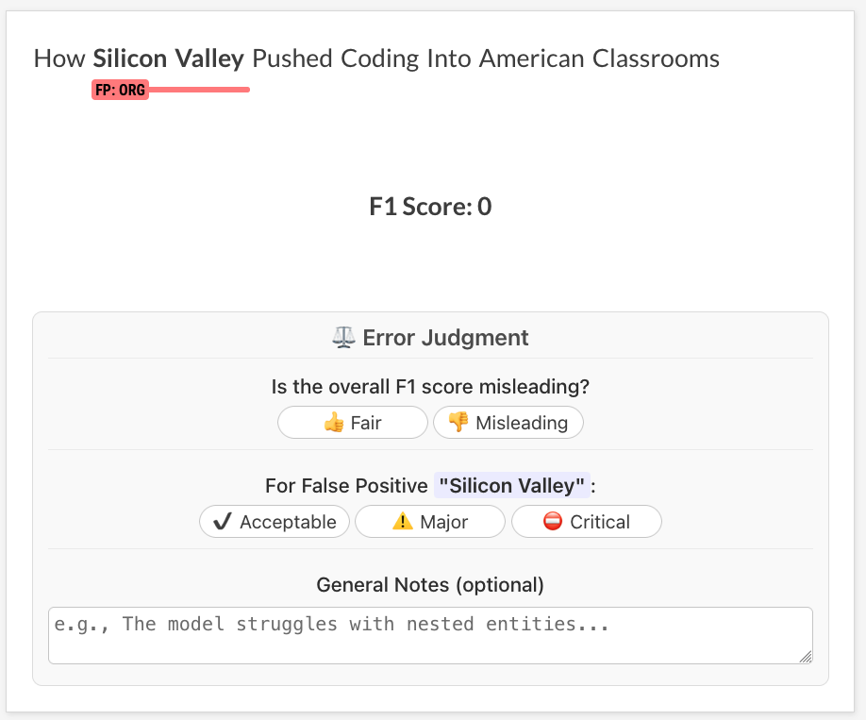Click the General Notes (optional) label
The image size is (866, 720).
point(430,585)
